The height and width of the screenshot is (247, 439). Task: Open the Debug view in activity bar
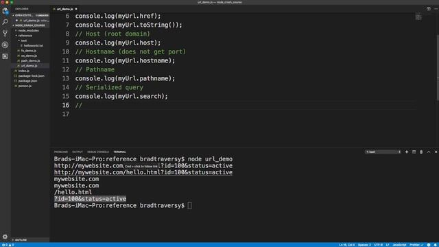tap(5, 45)
